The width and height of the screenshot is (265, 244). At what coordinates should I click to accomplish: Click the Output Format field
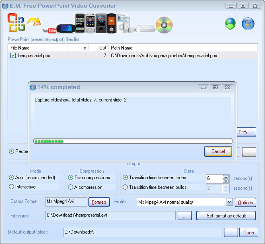(x=66, y=202)
